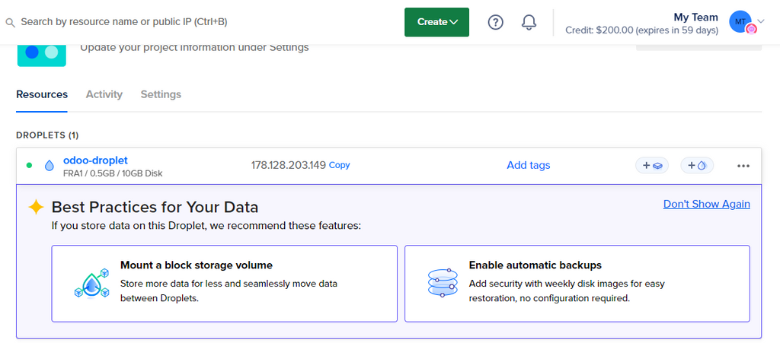Click Add tags for the droplet

(x=528, y=165)
